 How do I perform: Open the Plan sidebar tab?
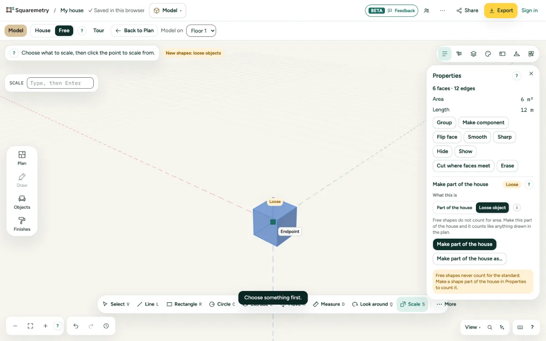point(22,158)
